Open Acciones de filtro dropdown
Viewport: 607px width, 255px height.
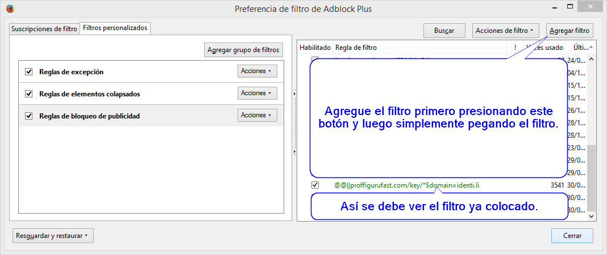click(x=505, y=31)
